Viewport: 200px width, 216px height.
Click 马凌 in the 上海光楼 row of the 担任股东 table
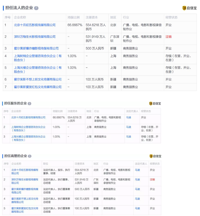point(129,137)
